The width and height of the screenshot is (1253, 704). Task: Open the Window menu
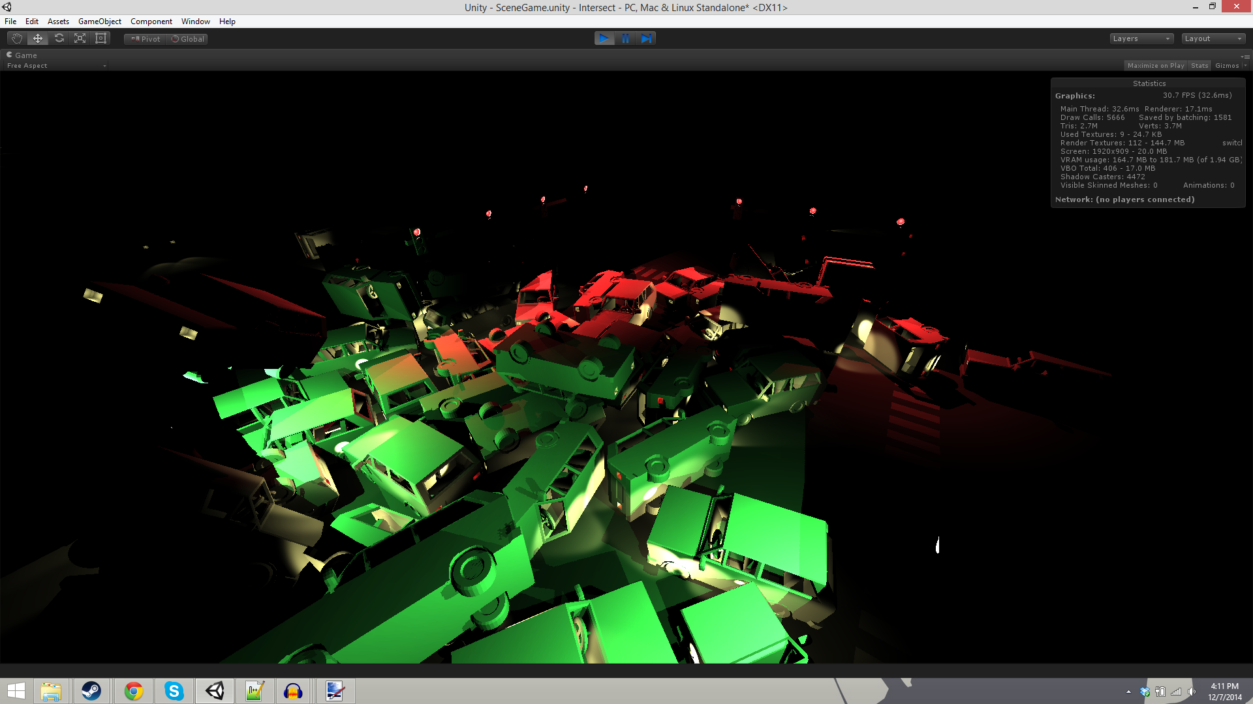tap(196, 22)
